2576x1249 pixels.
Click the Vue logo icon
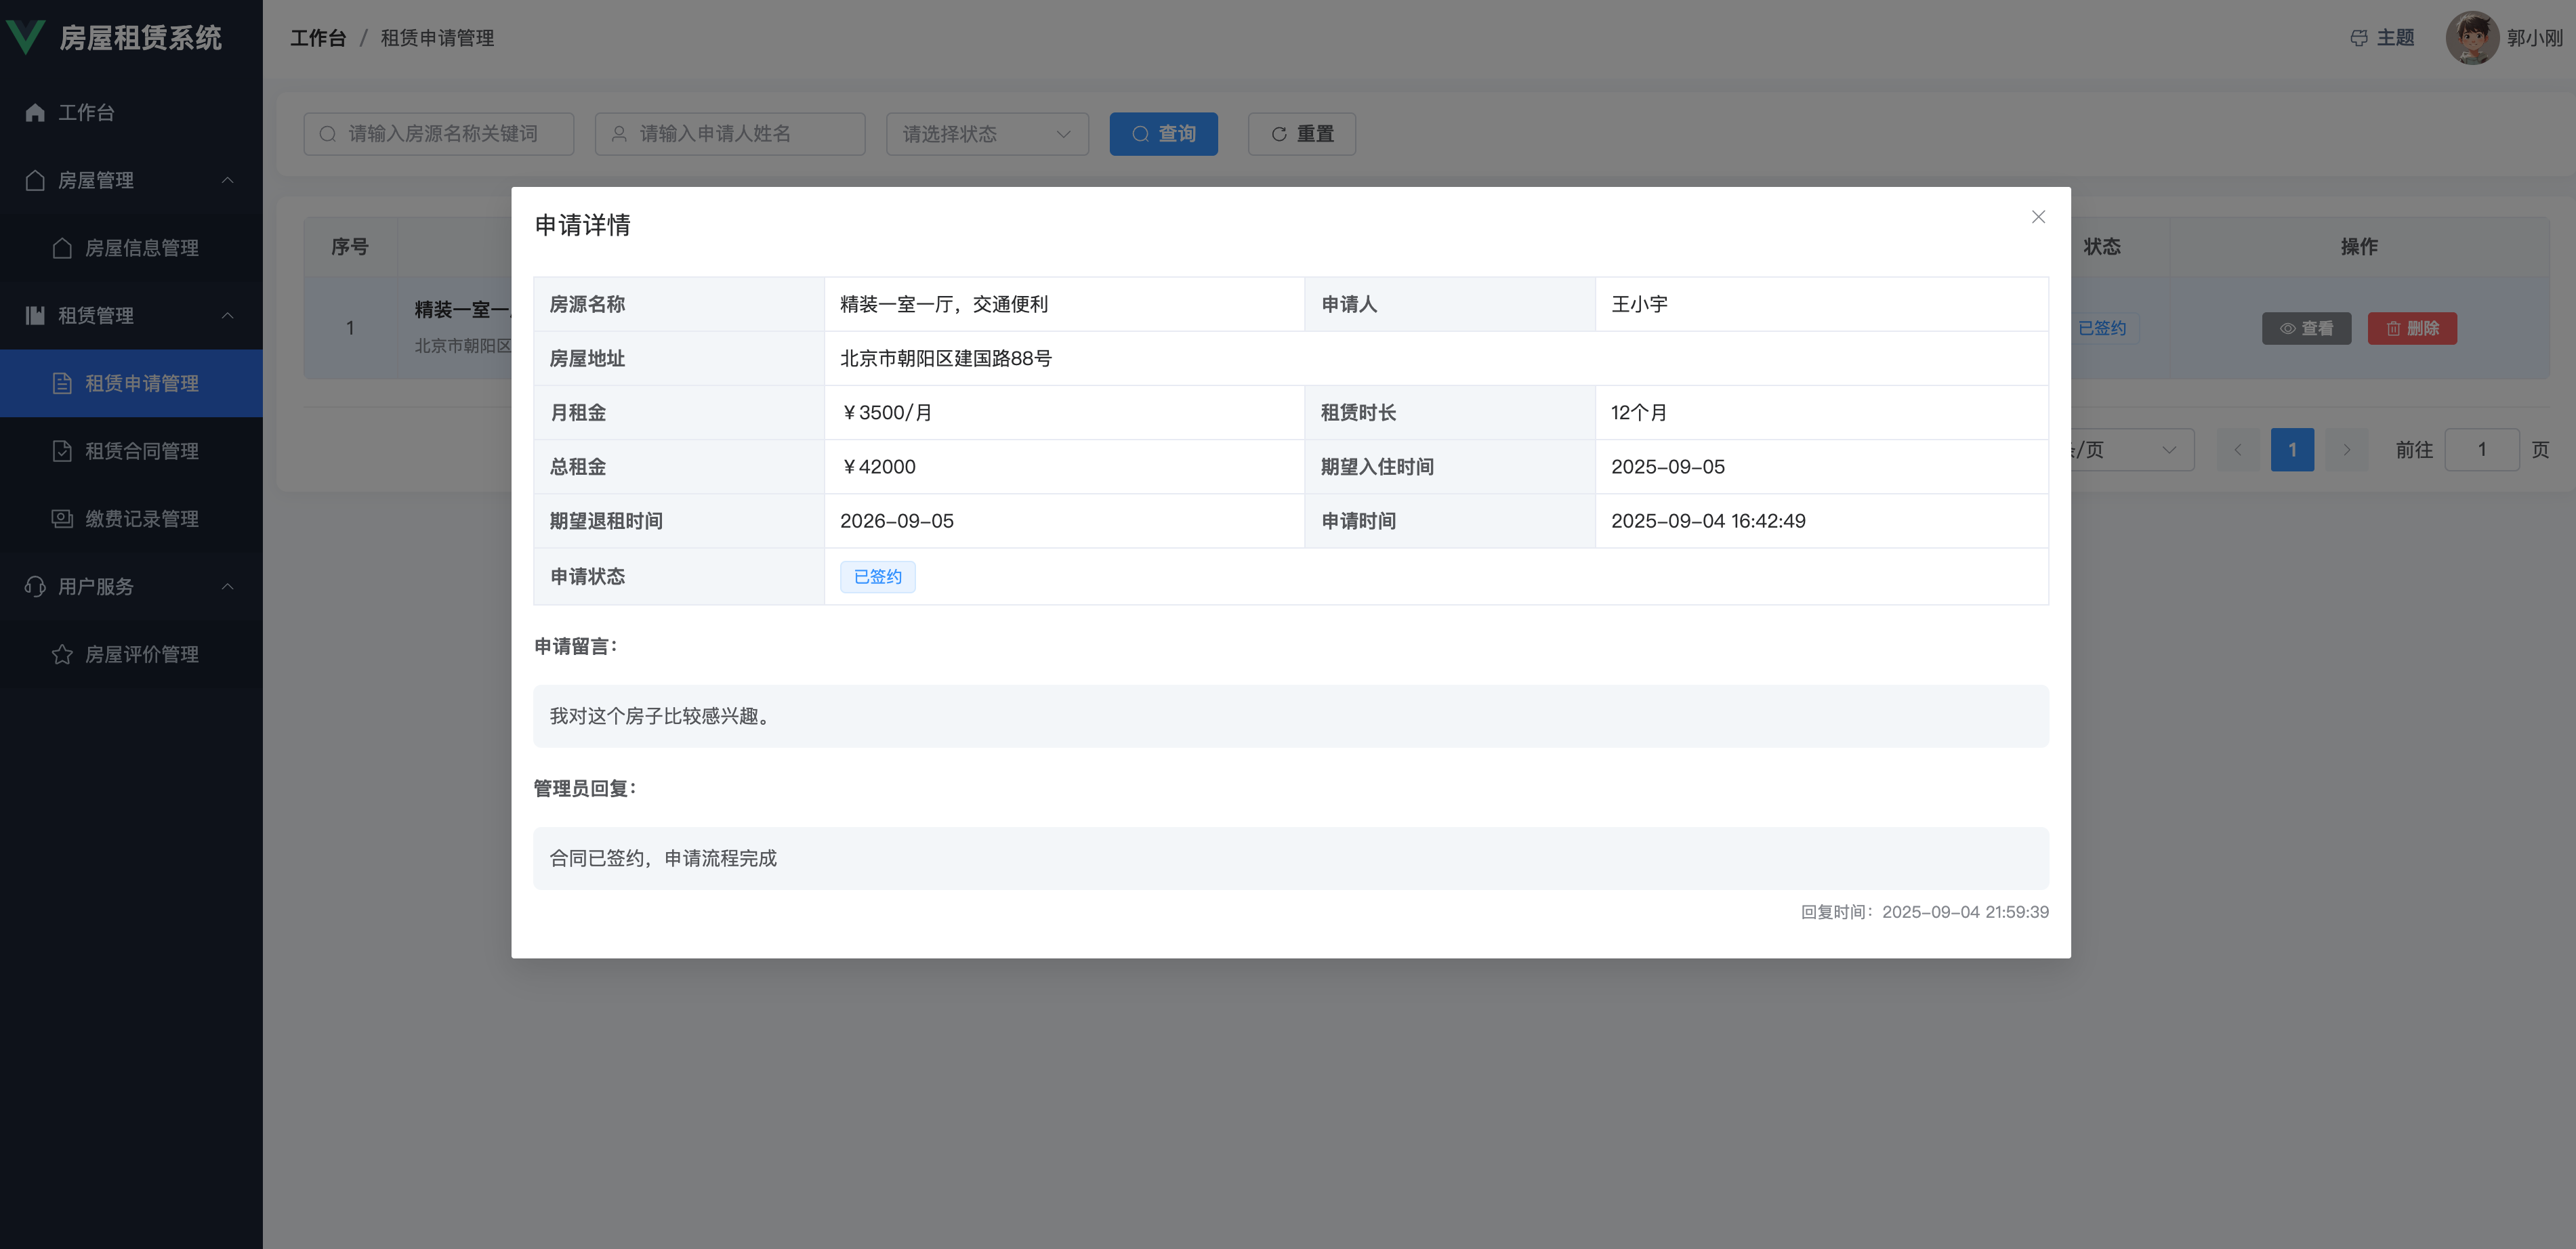click(x=26, y=37)
